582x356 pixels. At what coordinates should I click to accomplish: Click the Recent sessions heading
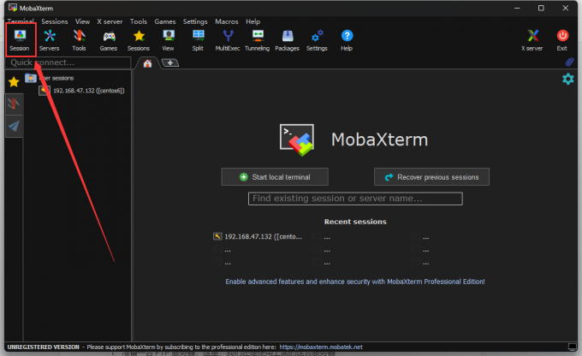coord(355,222)
